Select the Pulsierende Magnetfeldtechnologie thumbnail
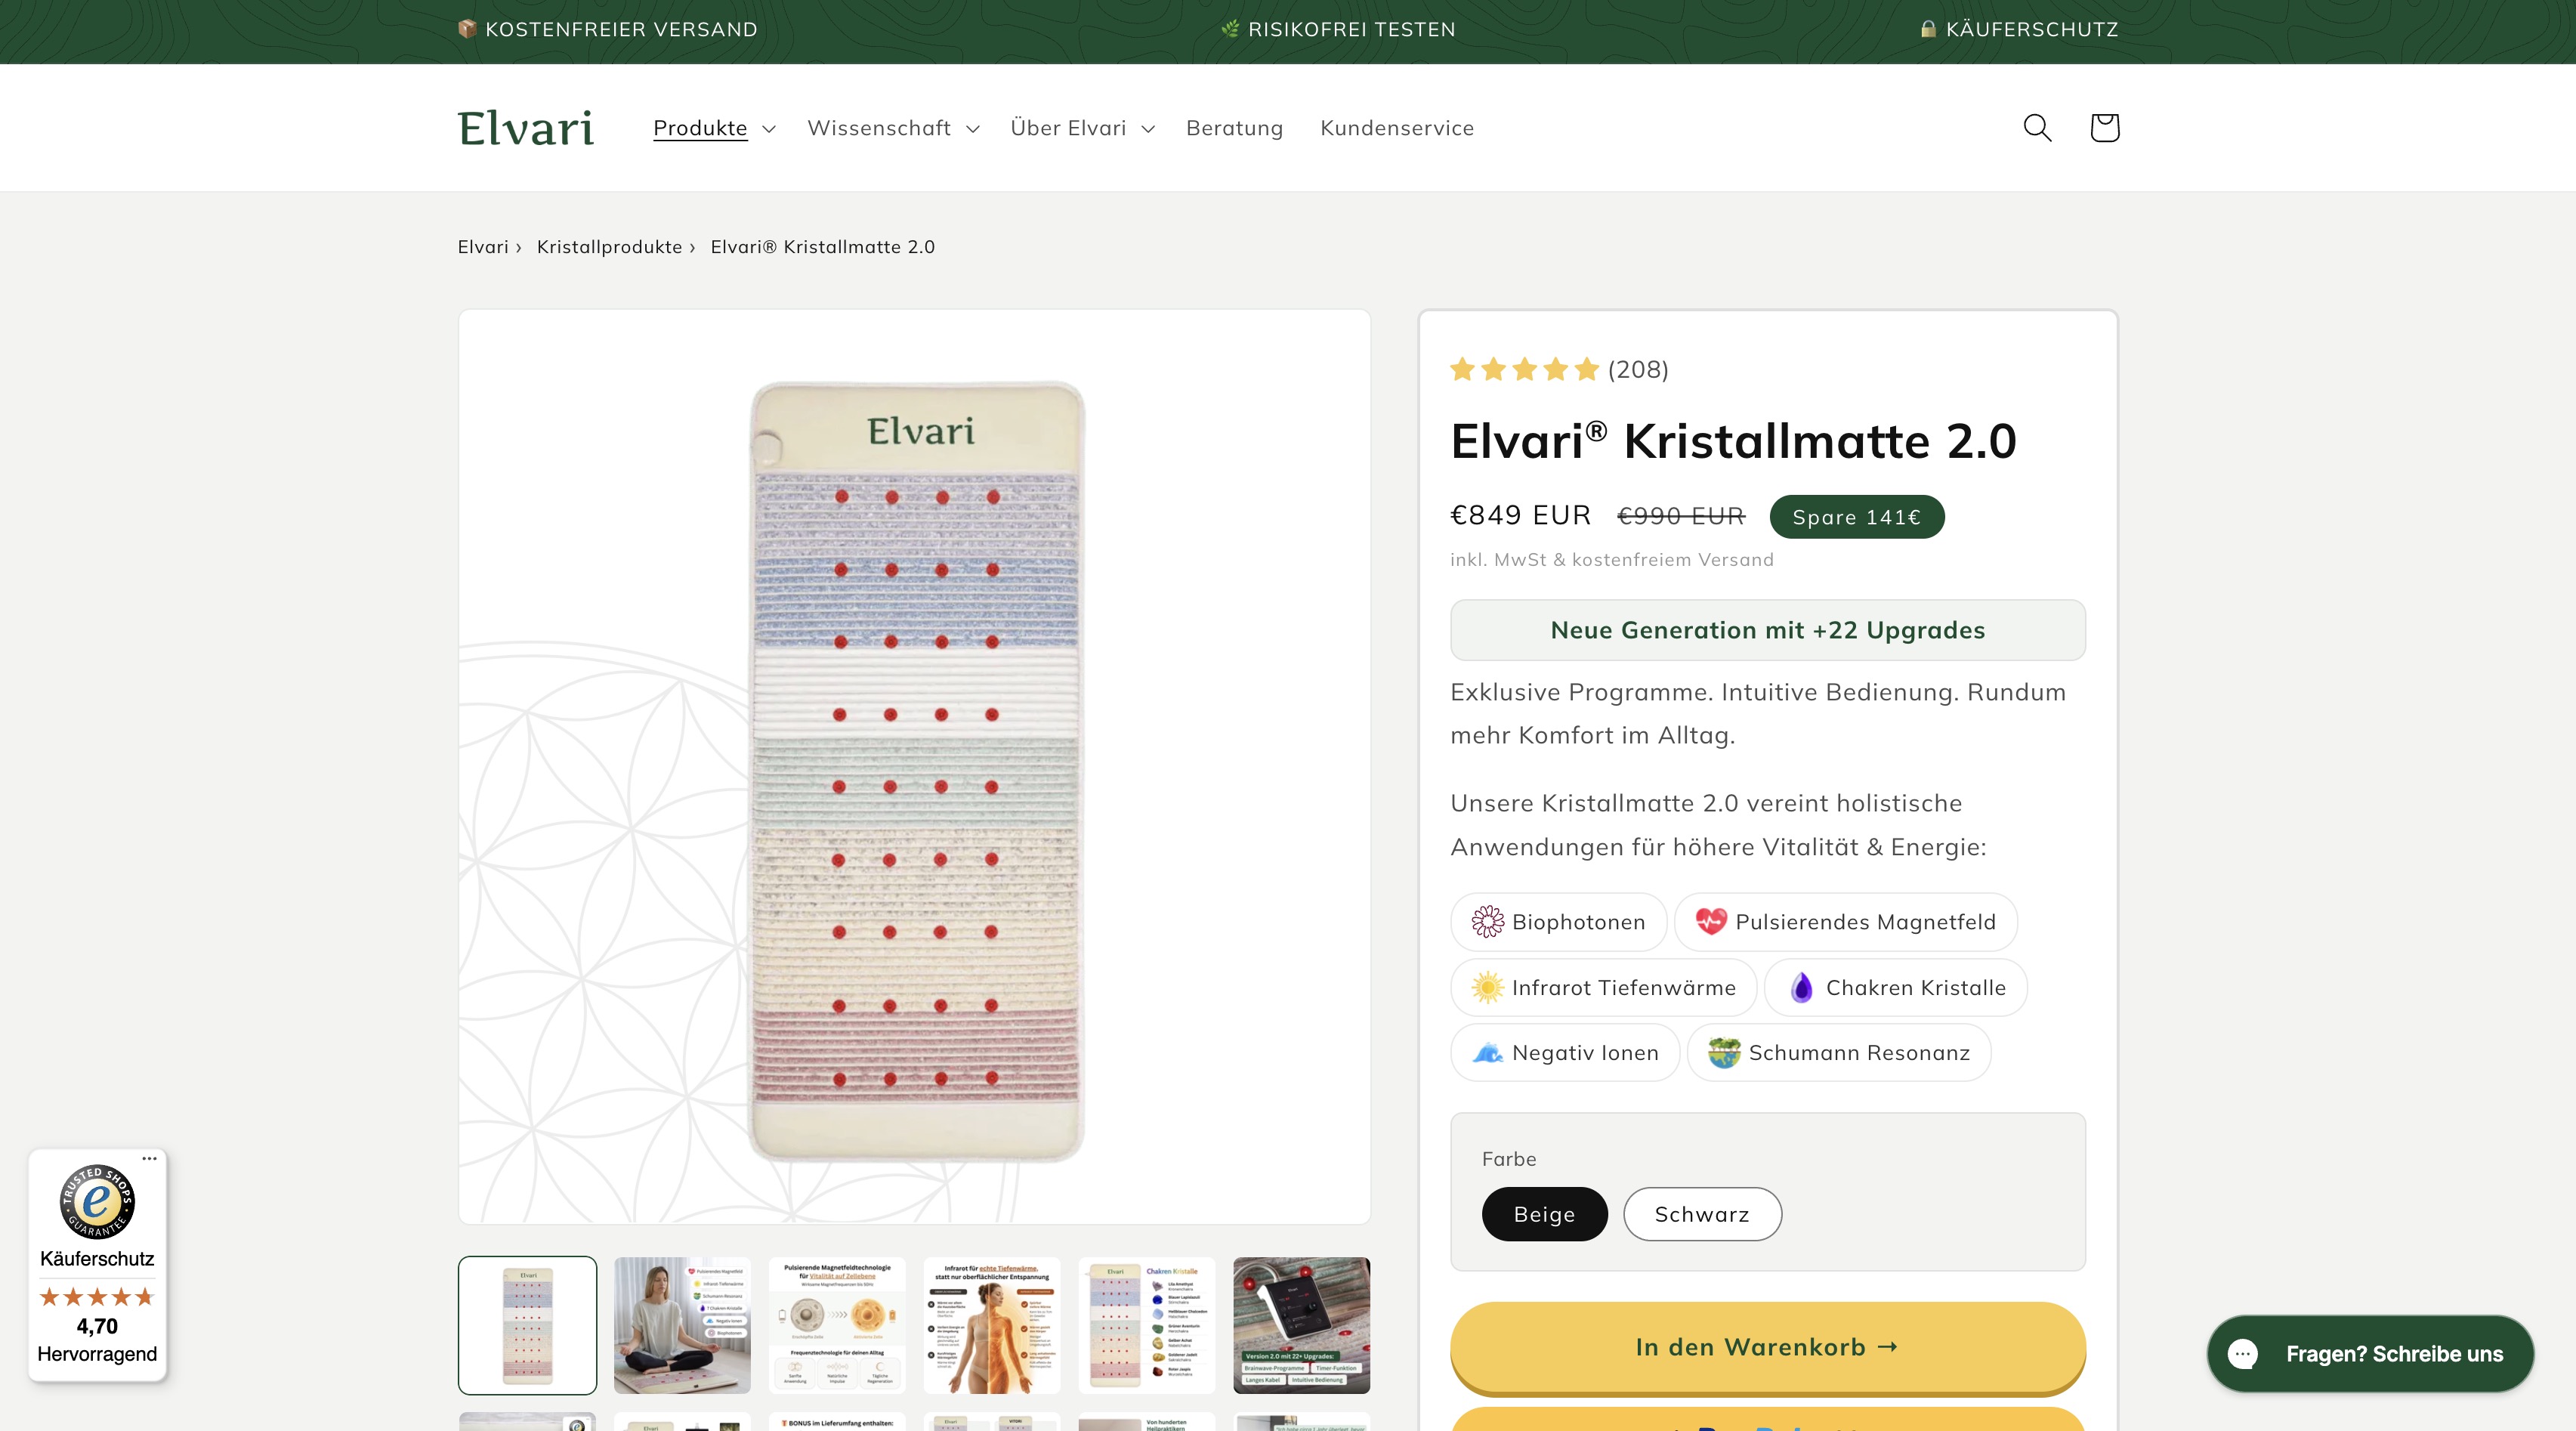 click(837, 1326)
